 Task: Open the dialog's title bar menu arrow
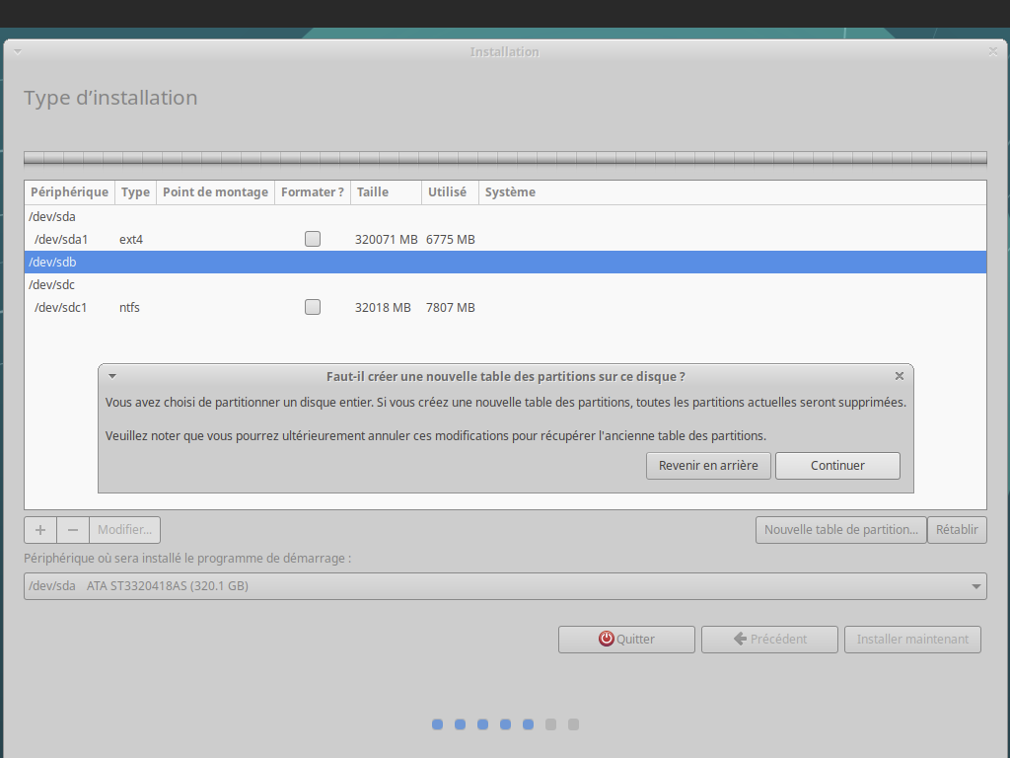click(112, 376)
